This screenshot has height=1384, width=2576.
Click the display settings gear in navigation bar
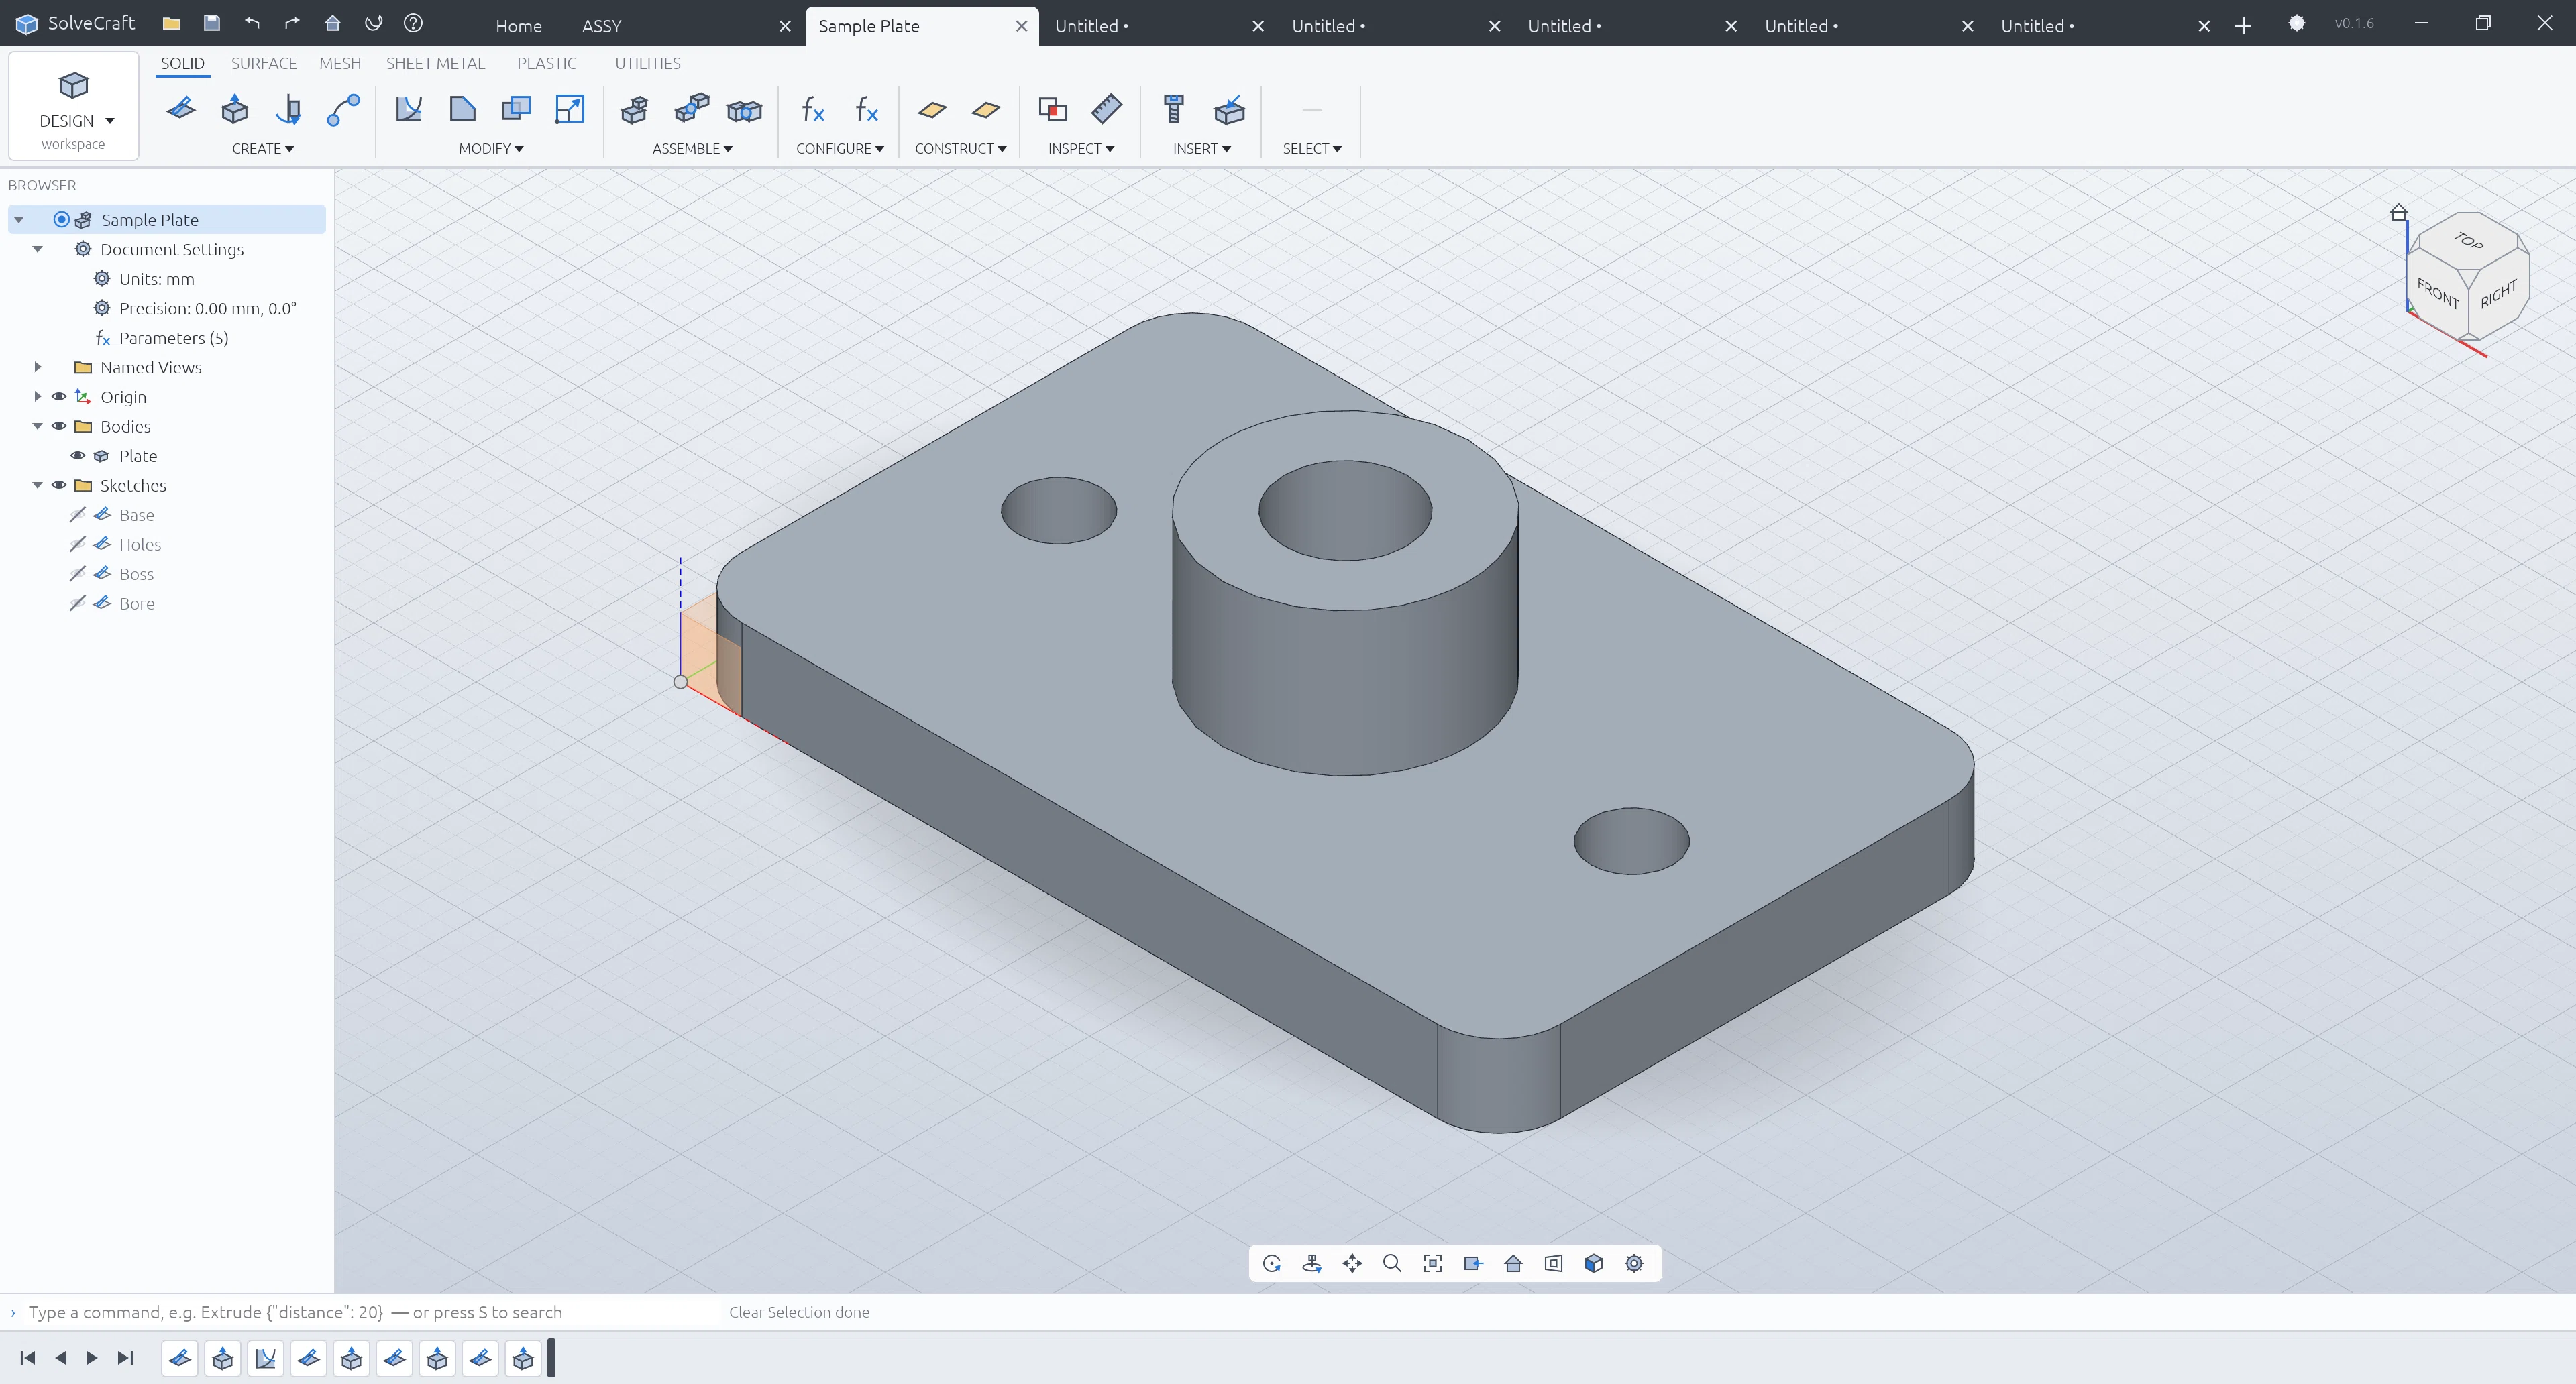pyautogui.click(x=1634, y=1263)
